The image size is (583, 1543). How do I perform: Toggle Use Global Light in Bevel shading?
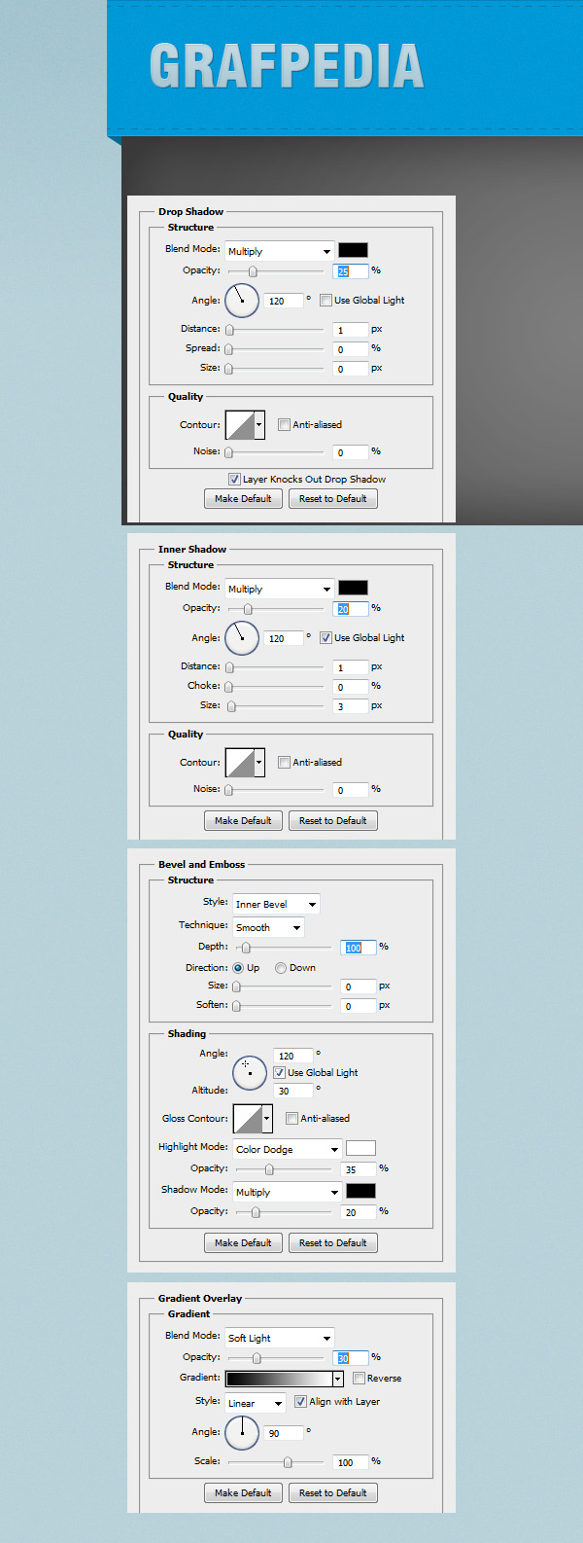pos(280,1073)
